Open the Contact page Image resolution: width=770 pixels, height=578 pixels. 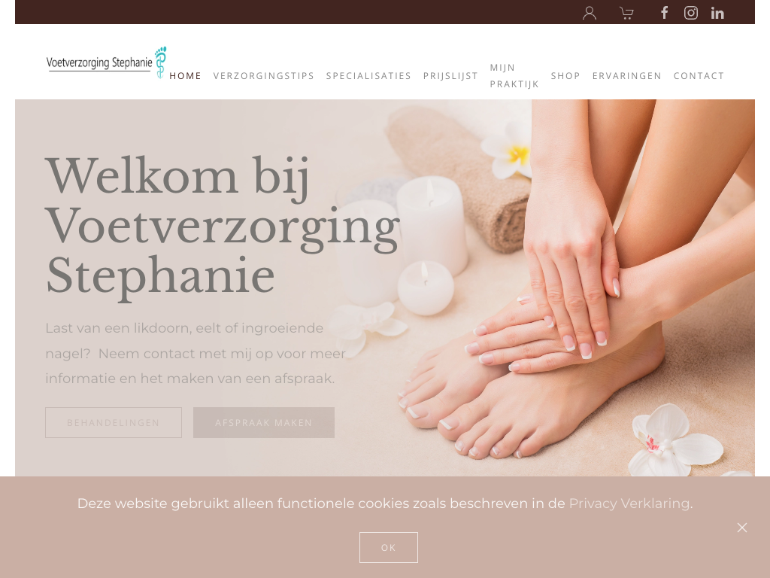point(699,76)
